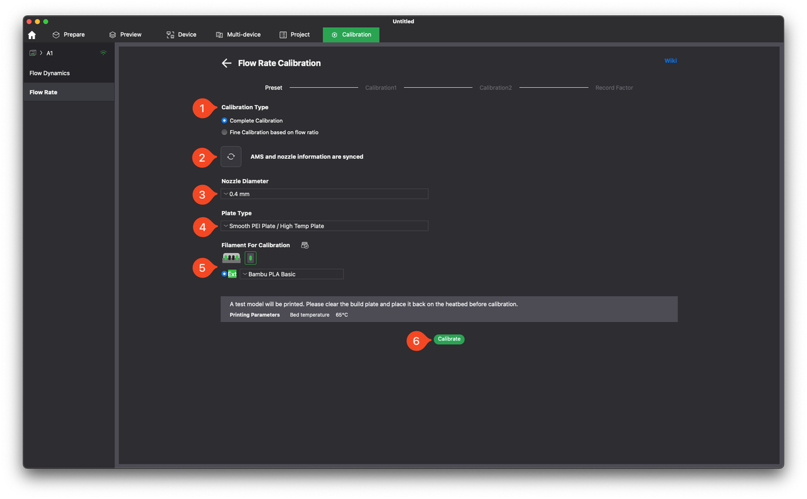
Task: Choose Fine Calibration based on flow ratio
Action: tap(225, 132)
